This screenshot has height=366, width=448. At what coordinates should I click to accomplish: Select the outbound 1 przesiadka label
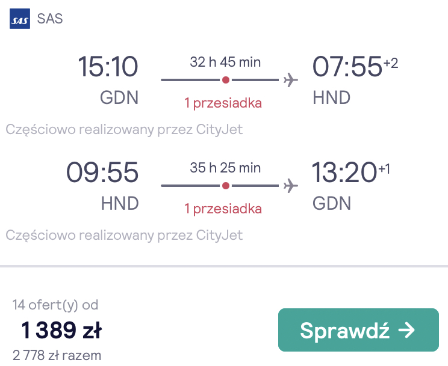pos(223,103)
